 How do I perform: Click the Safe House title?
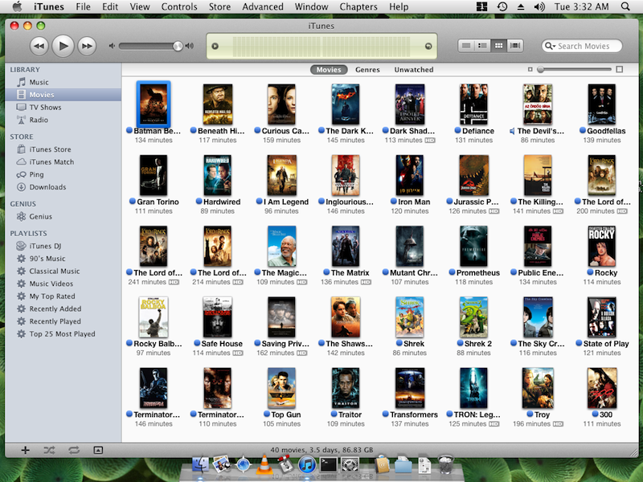point(222,344)
